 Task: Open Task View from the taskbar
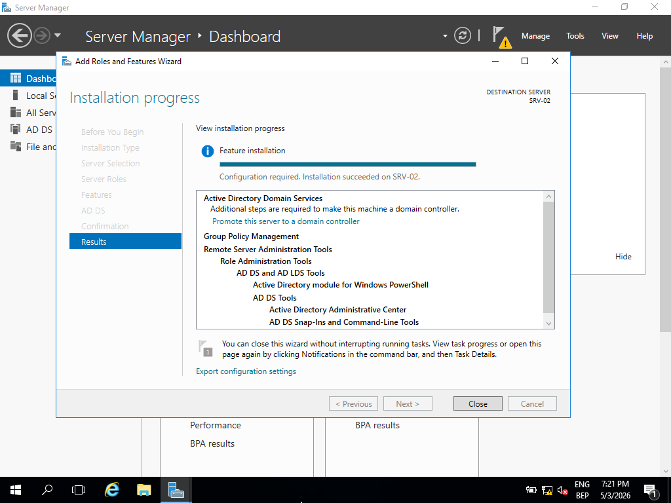click(79, 490)
